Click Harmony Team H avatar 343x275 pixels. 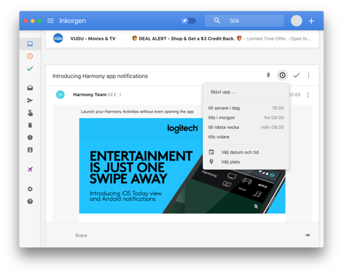coord(61,94)
